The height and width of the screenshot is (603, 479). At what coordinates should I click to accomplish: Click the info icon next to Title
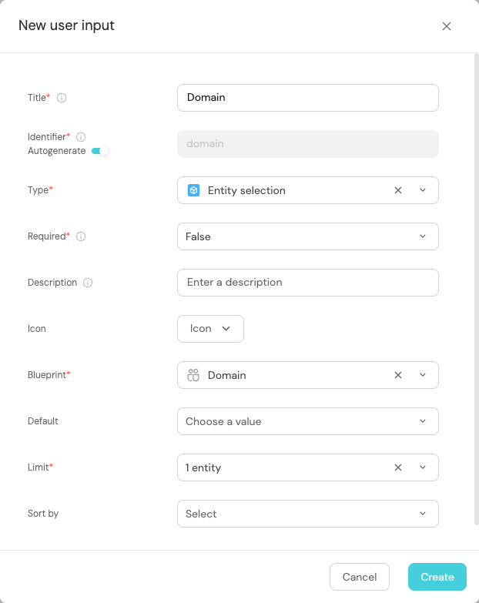(x=62, y=98)
